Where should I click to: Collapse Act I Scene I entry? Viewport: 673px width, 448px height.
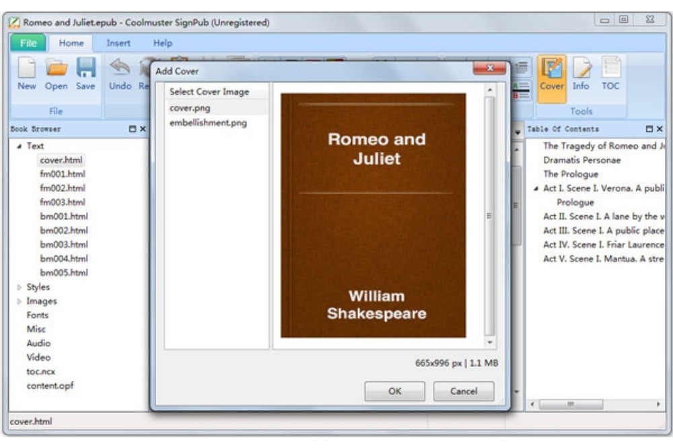point(536,189)
